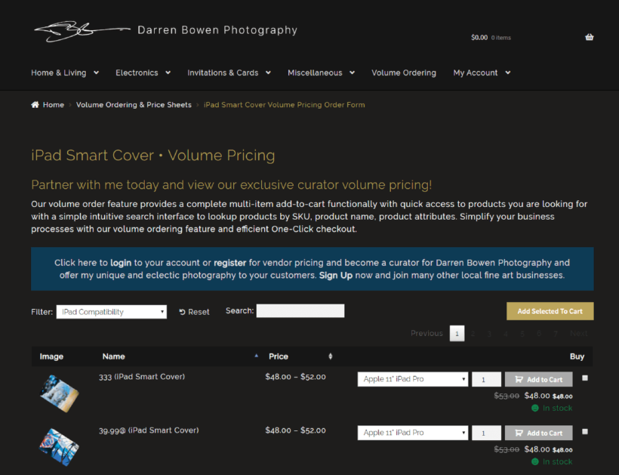Viewport: 619px width, 475px height.
Task: Open the iPad Compatibility filter dropdown
Action: point(111,312)
